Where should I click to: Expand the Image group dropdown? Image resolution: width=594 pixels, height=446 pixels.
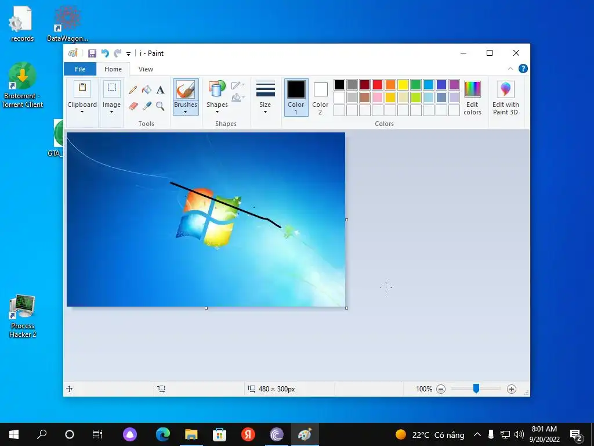coord(112,112)
